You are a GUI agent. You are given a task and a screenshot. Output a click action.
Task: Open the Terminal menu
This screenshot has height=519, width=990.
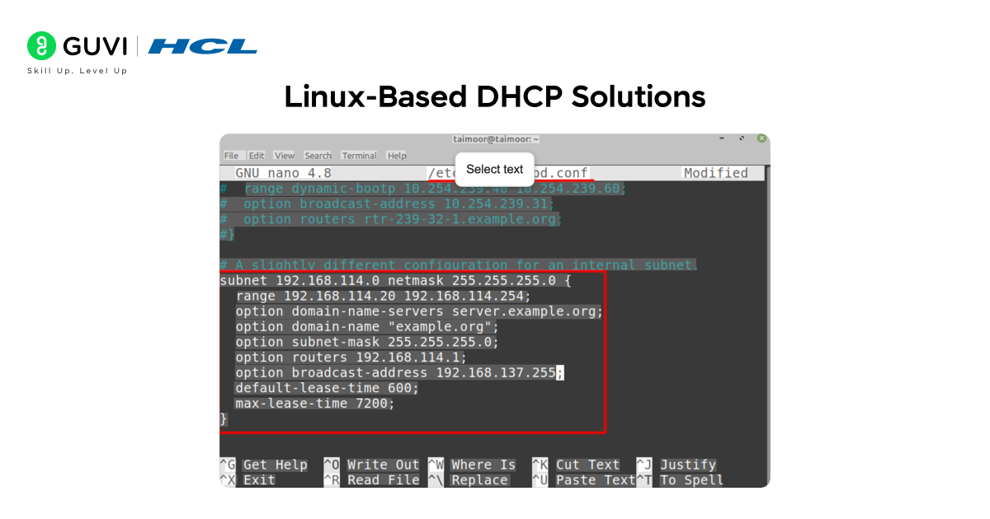point(359,155)
